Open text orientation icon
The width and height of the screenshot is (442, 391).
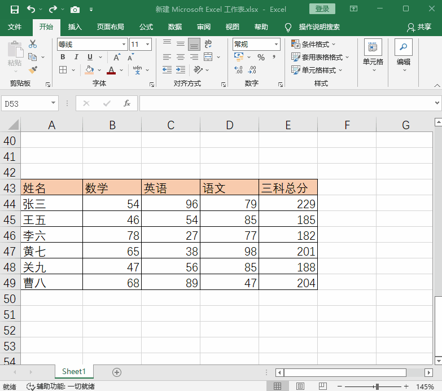tap(198, 69)
